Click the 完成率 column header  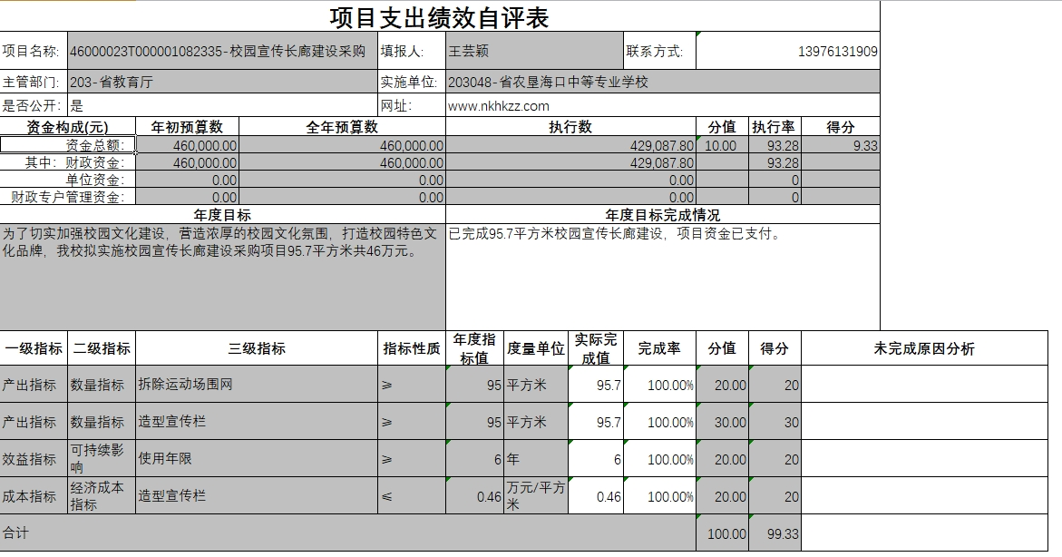pos(659,348)
